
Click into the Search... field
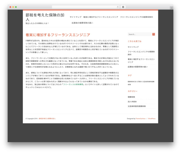(140, 34)
